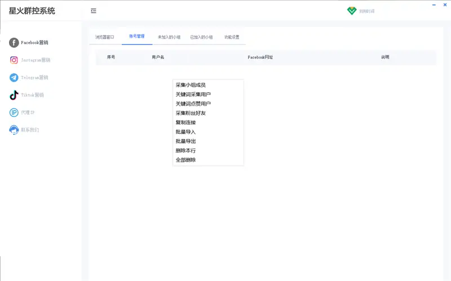Select the Telegram paper plane icon
This screenshot has height=281, width=451.
pyautogui.click(x=14, y=78)
